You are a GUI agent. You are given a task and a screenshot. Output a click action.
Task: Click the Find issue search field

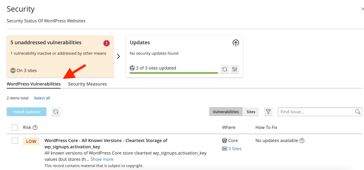pyautogui.click(x=315, y=112)
